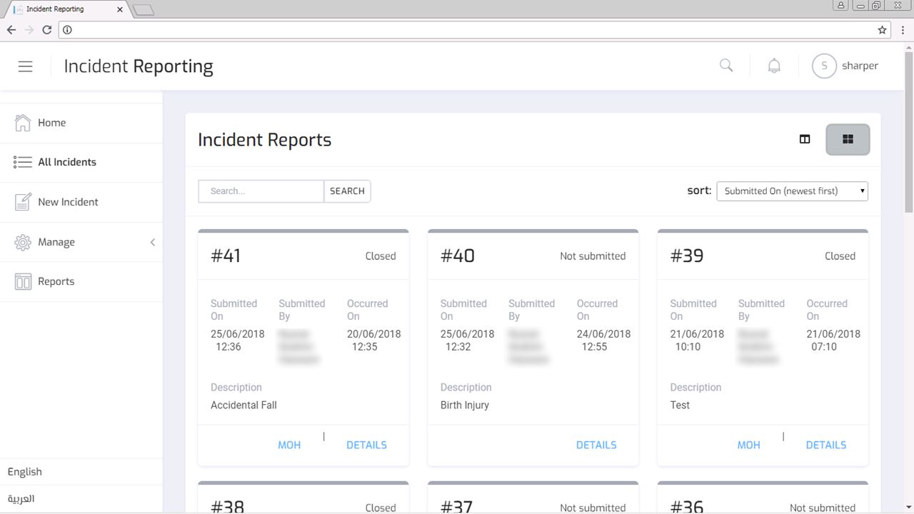Click the site info icon in address bar
Viewport: 914px width, 514px height.
pyautogui.click(x=67, y=30)
